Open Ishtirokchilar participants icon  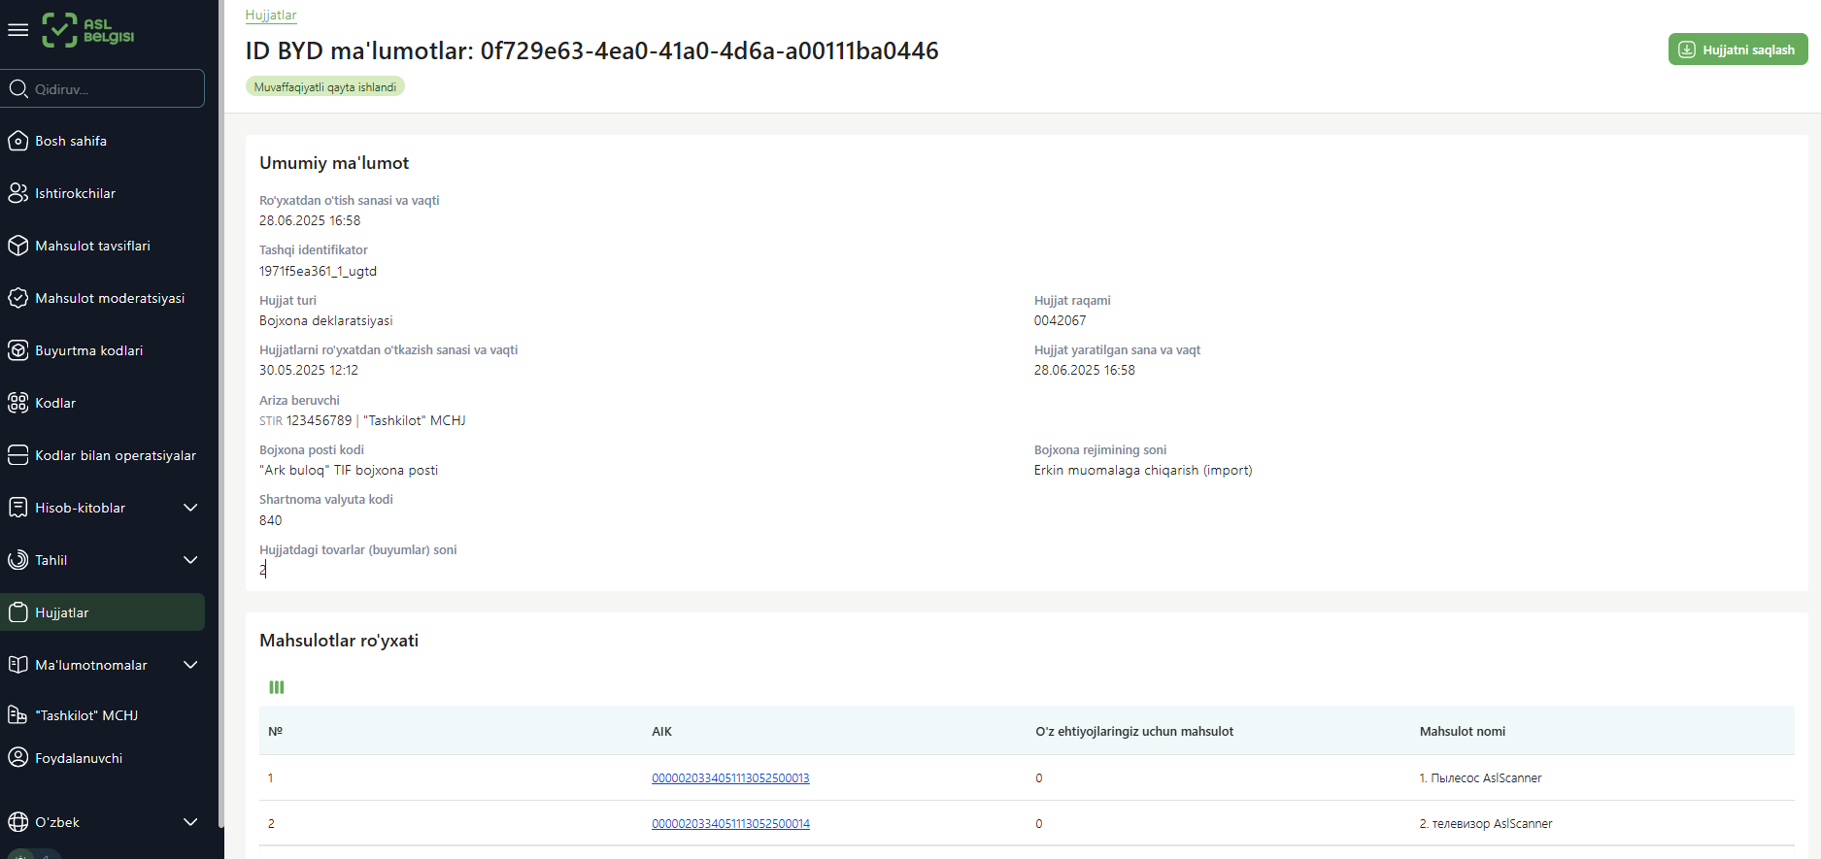[17, 193]
